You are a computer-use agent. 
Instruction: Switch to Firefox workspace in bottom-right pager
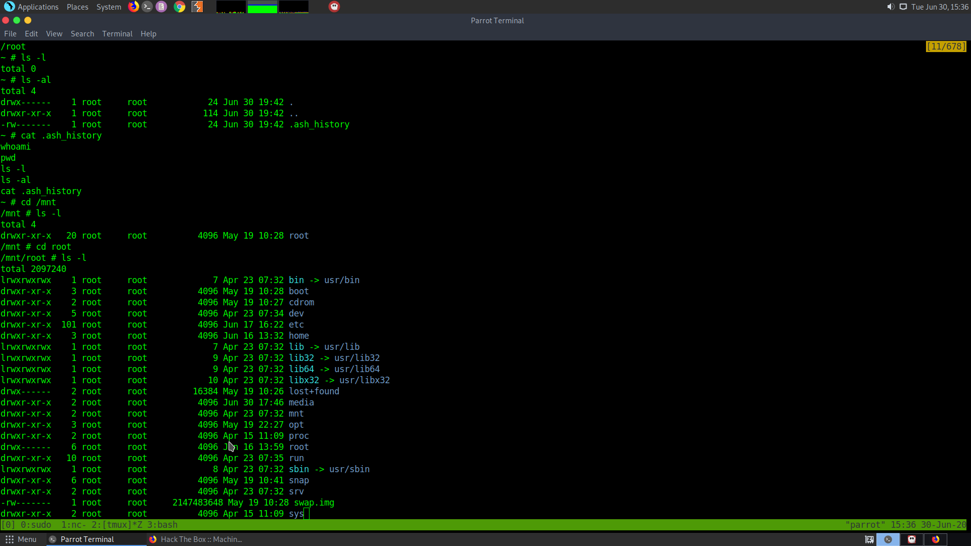936,539
